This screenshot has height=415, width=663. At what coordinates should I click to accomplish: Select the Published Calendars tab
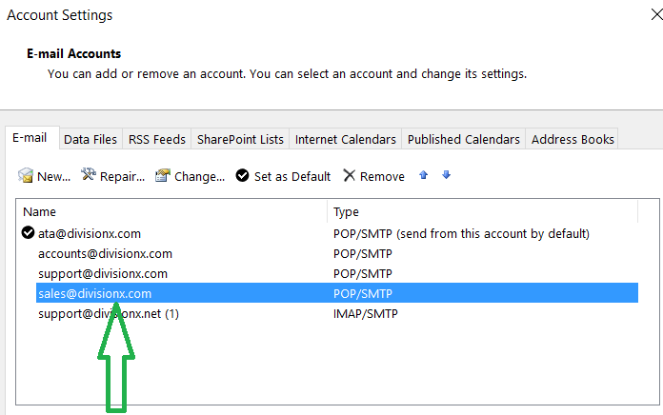pos(463,139)
